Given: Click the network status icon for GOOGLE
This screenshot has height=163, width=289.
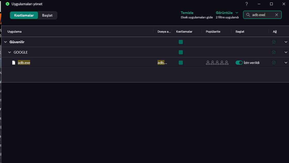Looking at the screenshot, I should click(274, 52).
